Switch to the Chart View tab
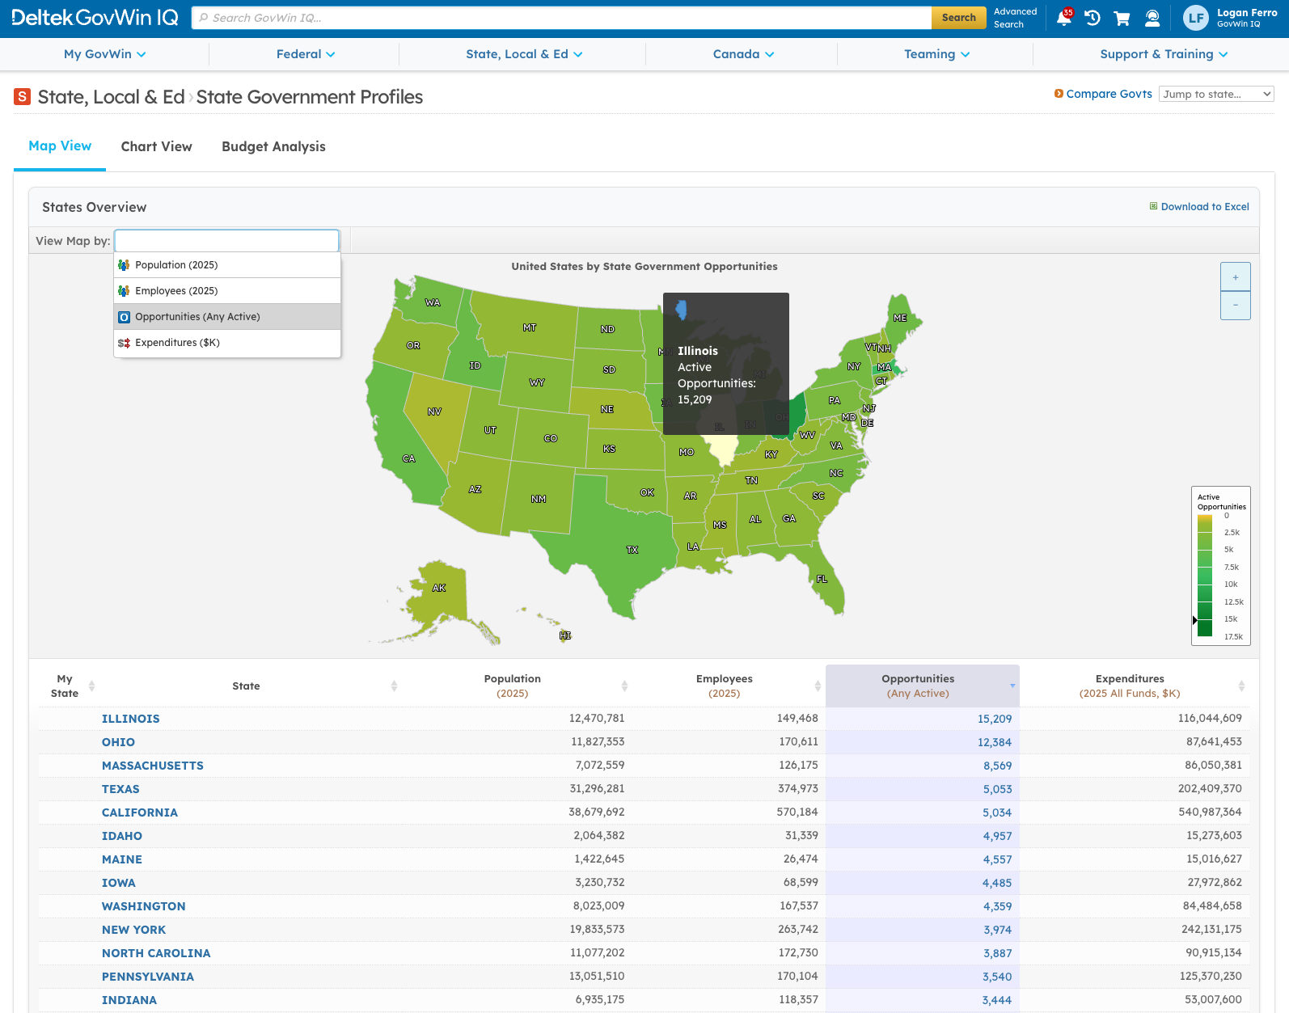The height and width of the screenshot is (1013, 1289). (156, 146)
